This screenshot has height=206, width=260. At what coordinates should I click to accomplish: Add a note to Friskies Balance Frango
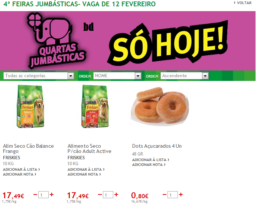20,174
